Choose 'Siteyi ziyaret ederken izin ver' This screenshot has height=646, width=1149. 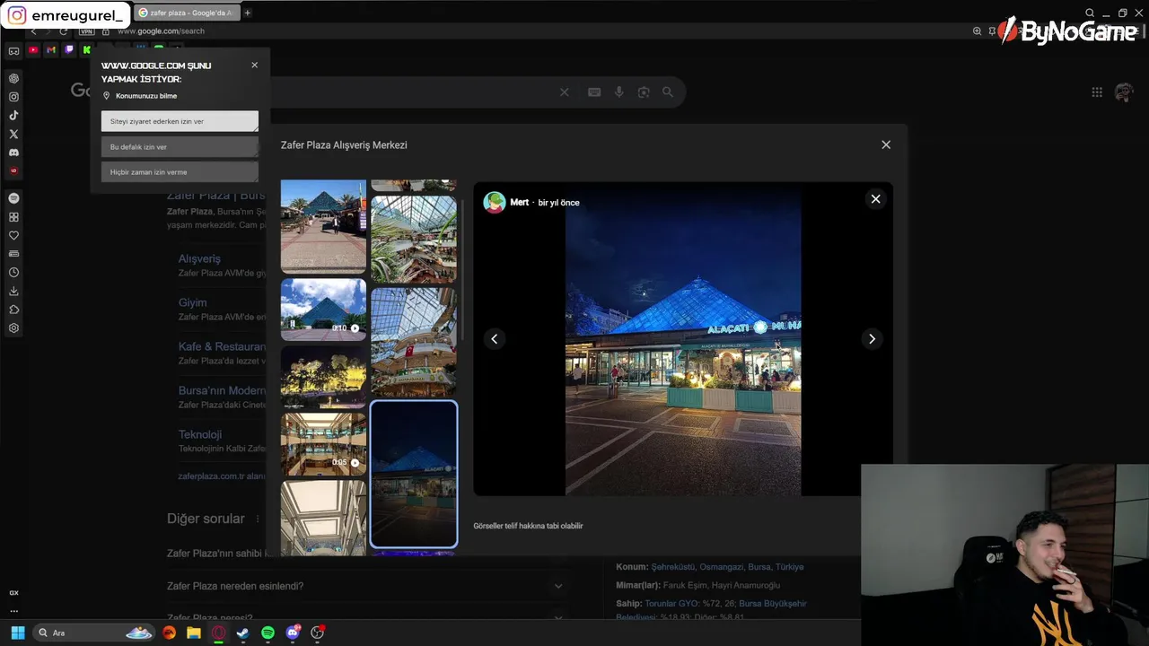[180, 121]
